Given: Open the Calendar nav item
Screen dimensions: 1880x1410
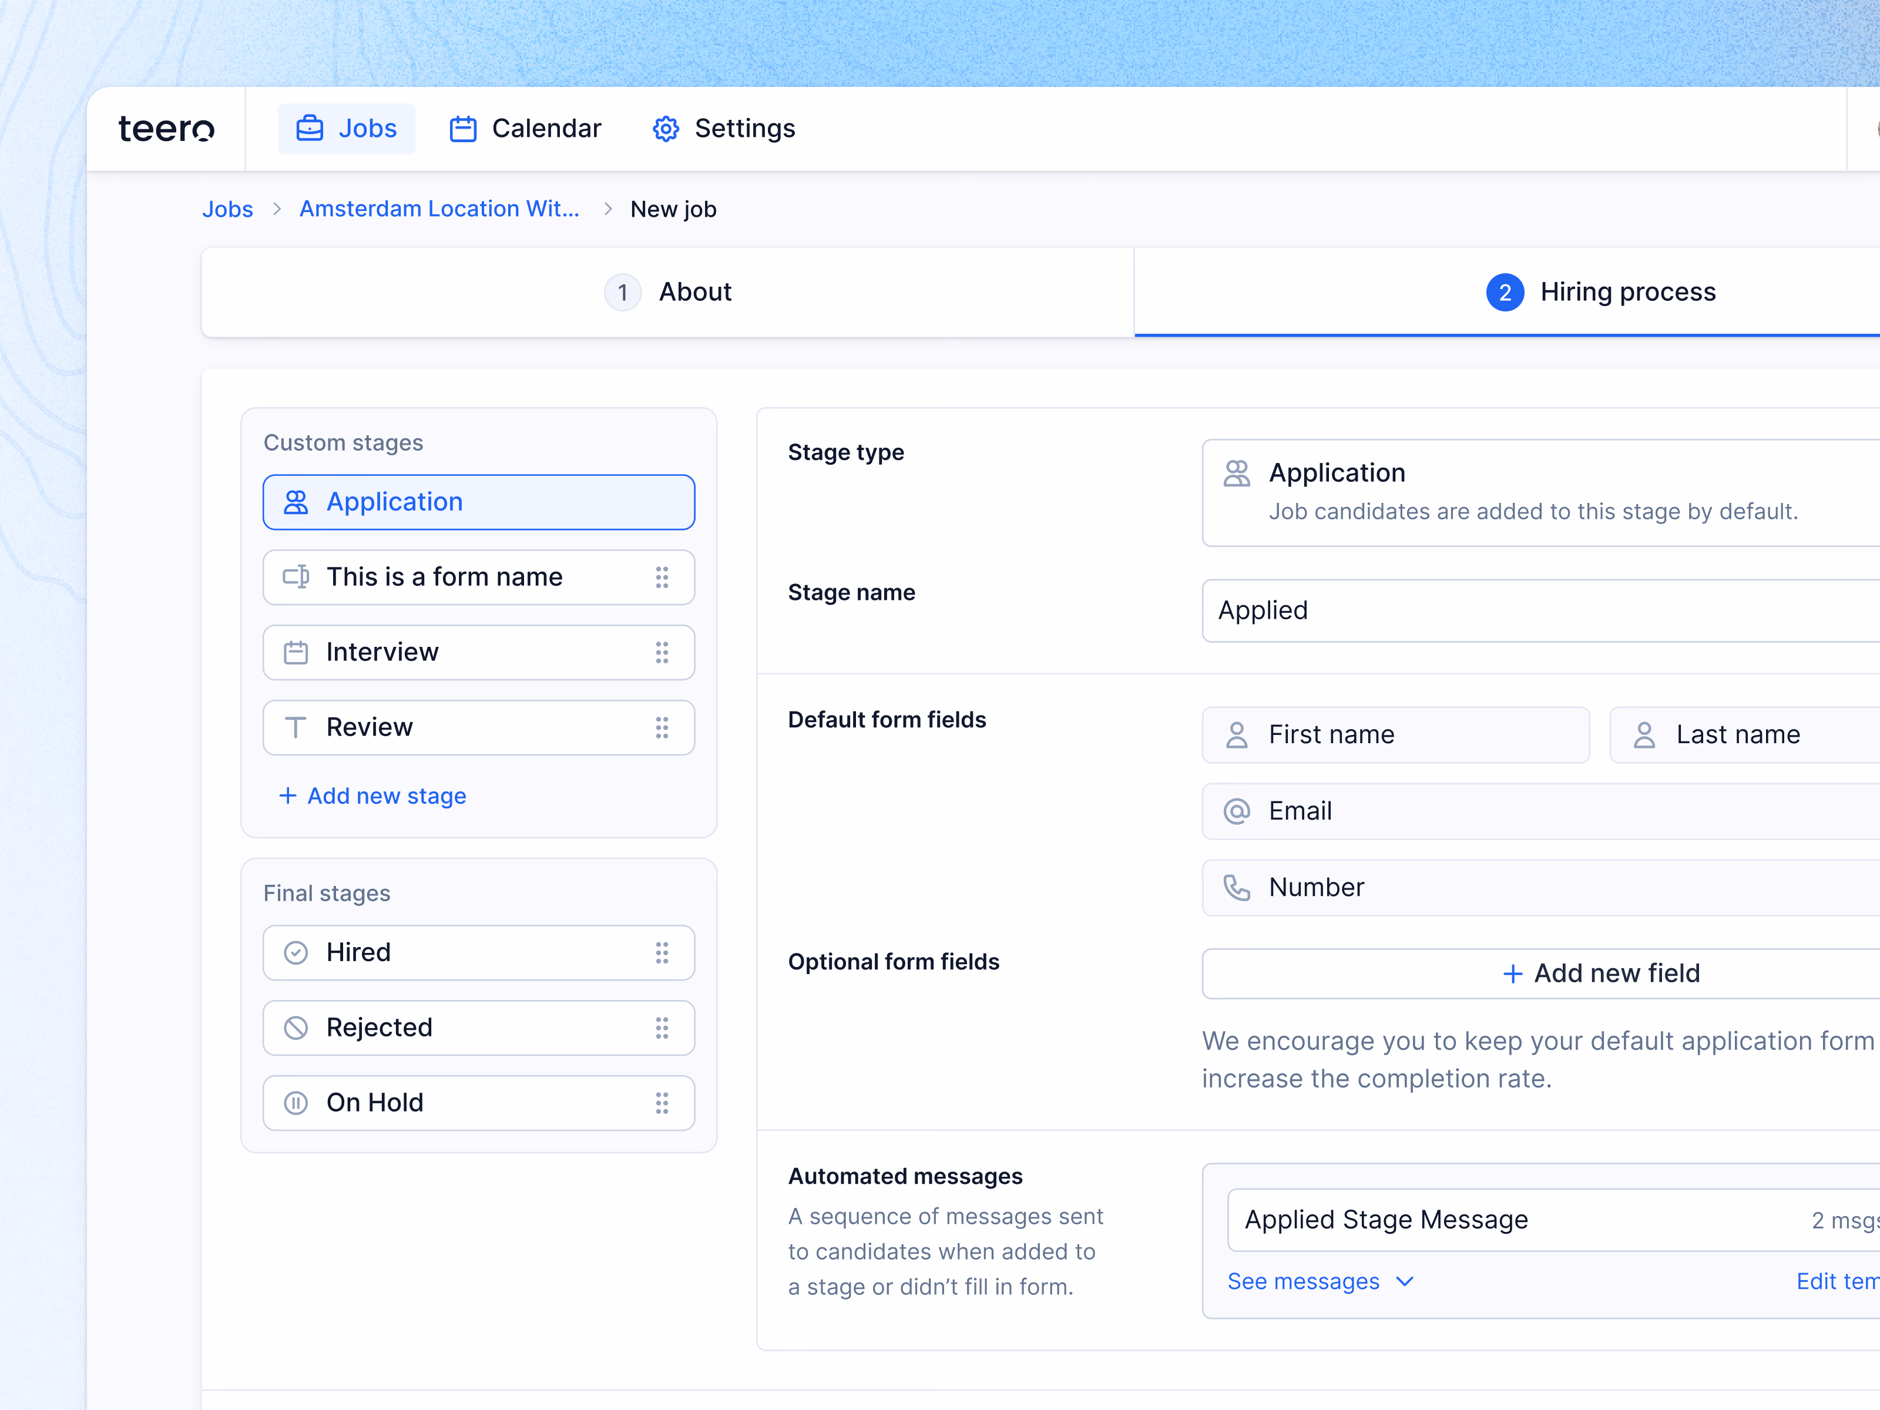Looking at the screenshot, I should (x=525, y=128).
